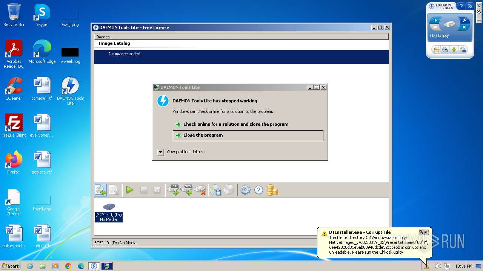Select the Acrobat Reader DC icon

pyautogui.click(x=14, y=54)
